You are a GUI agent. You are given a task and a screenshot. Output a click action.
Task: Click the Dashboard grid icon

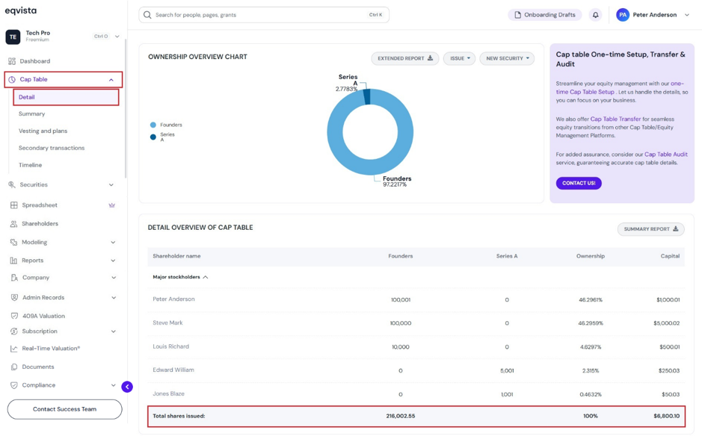pyautogui.click(x=12, y=61)
